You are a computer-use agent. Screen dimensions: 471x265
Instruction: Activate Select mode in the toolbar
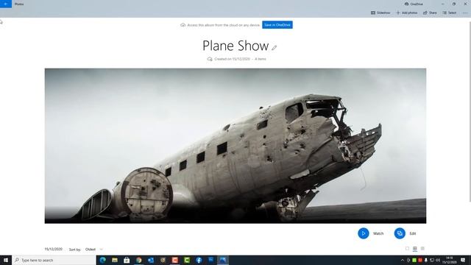[x=450, y=13]
